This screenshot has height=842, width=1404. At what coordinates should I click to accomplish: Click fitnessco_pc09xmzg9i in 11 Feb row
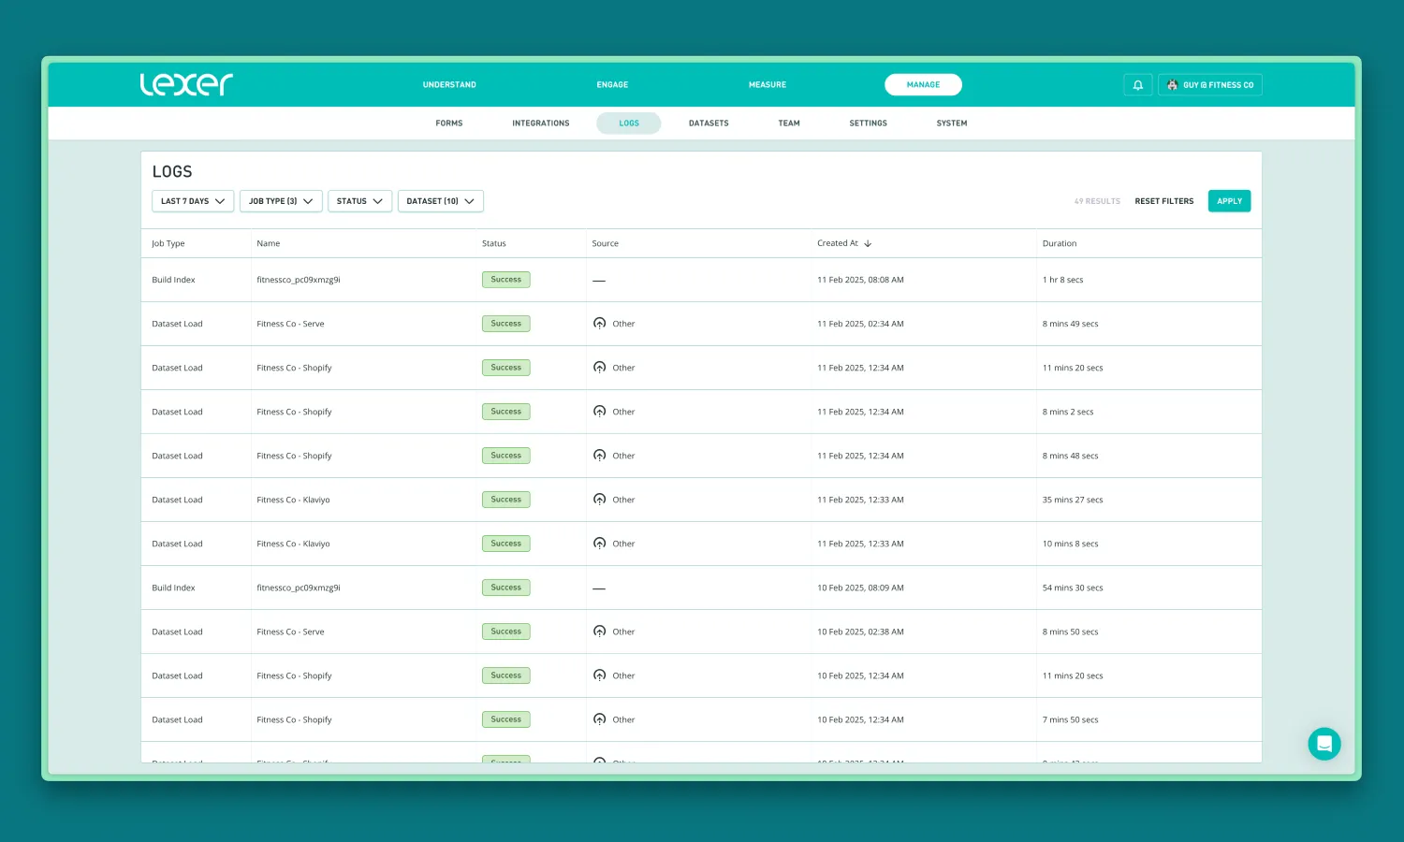pyautogui.click(x=299, y=280)
